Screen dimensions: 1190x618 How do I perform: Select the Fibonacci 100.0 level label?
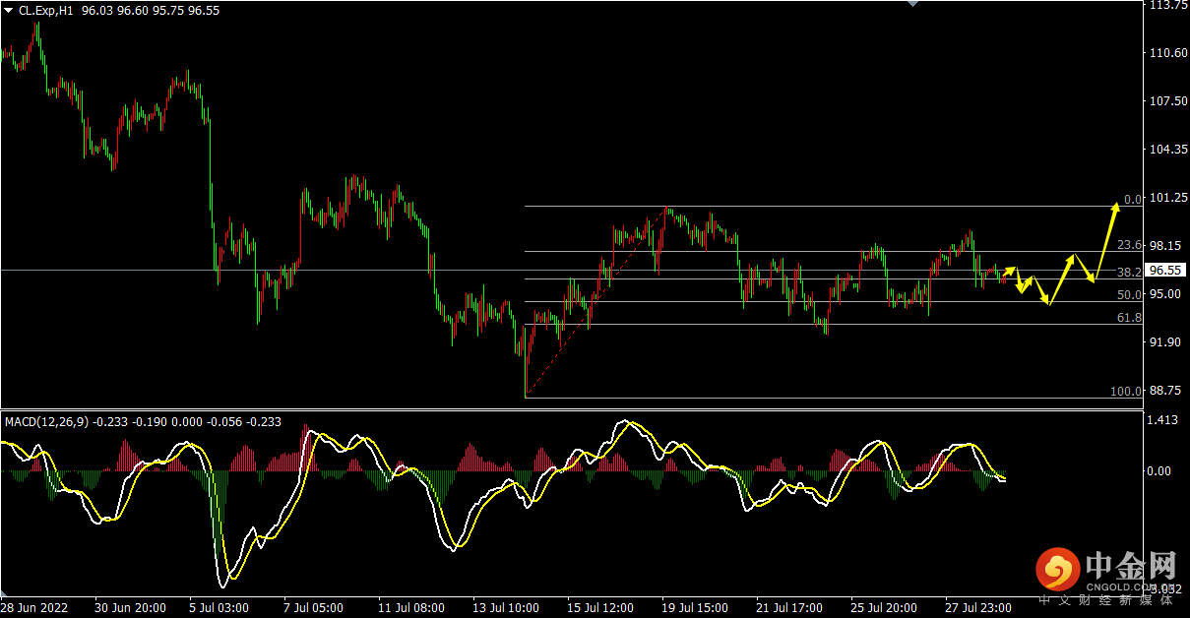click(1126, 392)
